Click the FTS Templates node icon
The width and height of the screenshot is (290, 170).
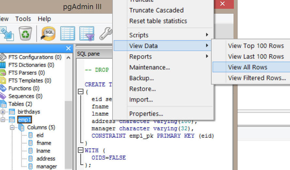coord(3,81)
